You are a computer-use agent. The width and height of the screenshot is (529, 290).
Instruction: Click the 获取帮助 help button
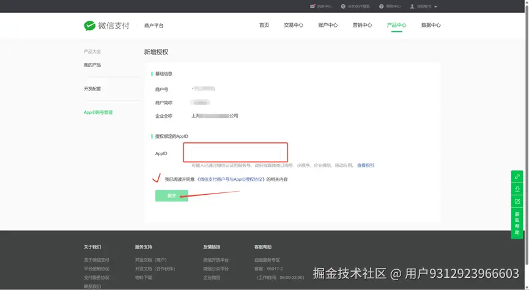tap(517, 223)
